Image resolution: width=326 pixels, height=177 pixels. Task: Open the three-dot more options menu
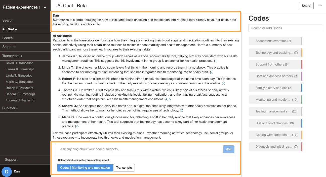pos(320,6)
